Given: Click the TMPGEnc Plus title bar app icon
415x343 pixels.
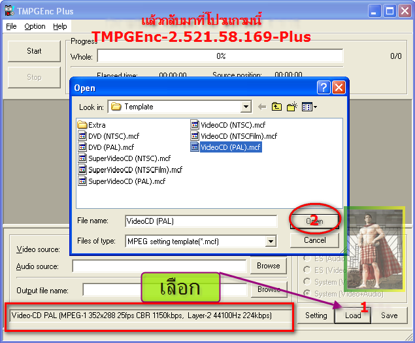Looking at the screenshot, I should click(9, 10).
